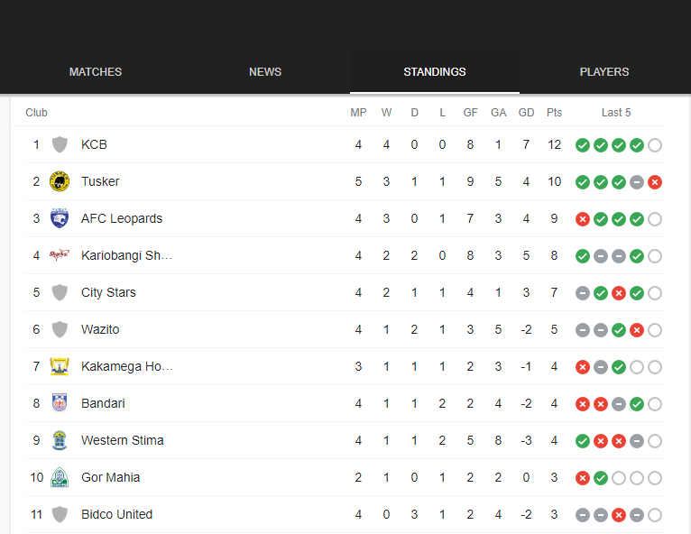The image size is (691, 534).
Task: Click the KCB placeholder shield icon
Action: click(x=60, y=144)
